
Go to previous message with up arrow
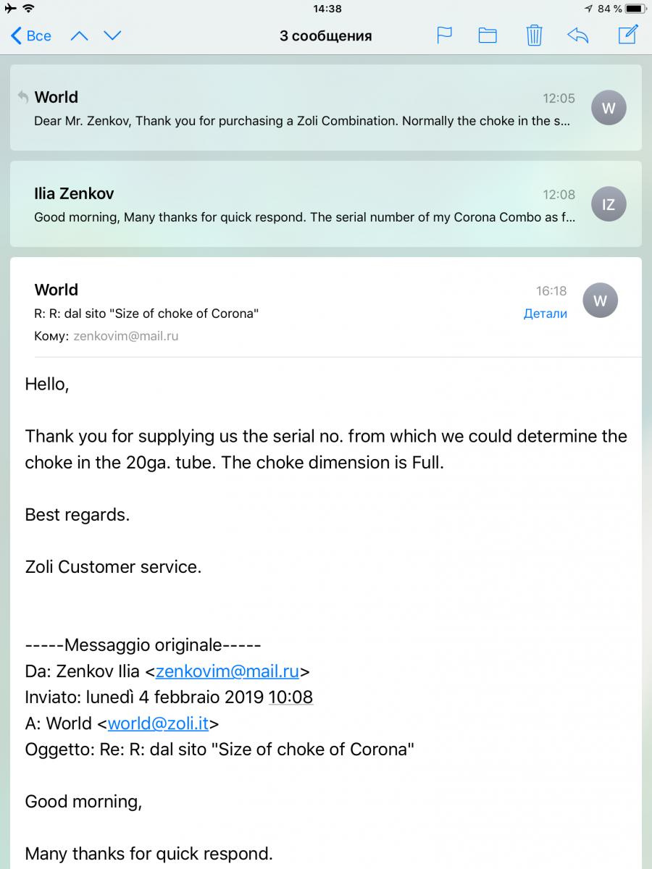[x=79, y=35]
